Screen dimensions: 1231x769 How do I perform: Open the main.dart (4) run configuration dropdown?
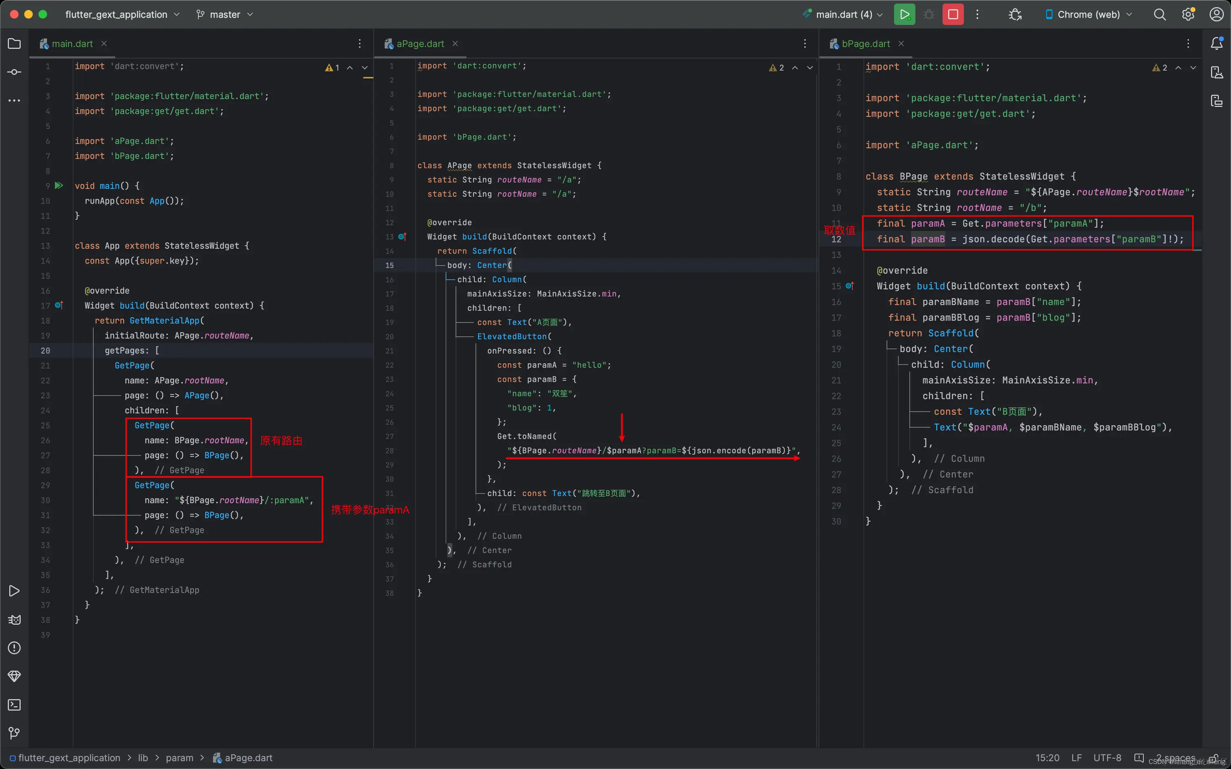pos(844,14)
